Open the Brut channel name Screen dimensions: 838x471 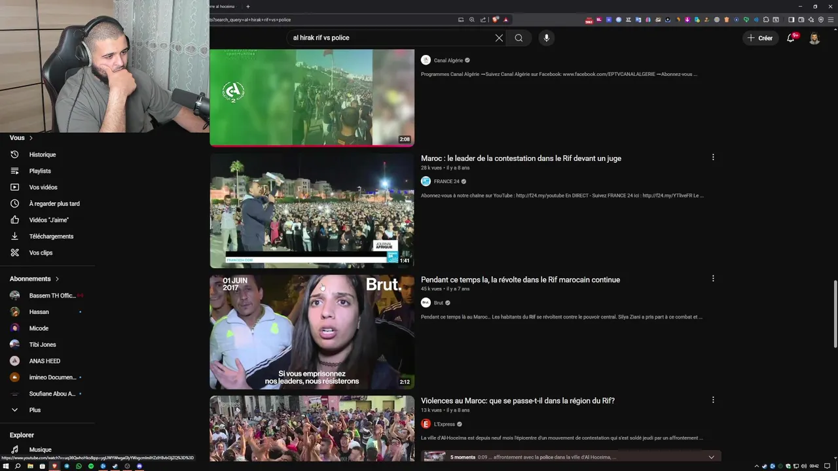(439, 303)
